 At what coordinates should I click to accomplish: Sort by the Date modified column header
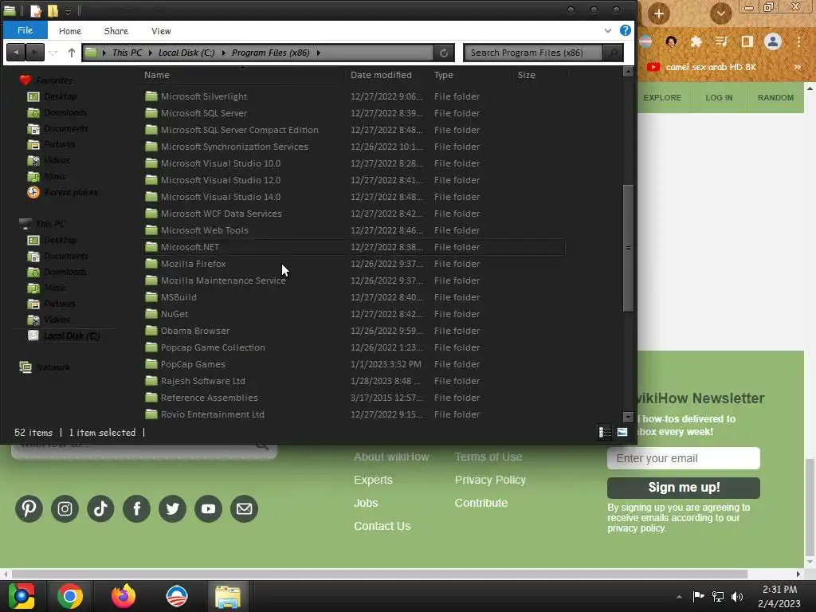point(381,75)
